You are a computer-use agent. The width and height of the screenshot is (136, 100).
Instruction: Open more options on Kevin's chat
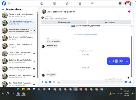[x=31, y=31]
